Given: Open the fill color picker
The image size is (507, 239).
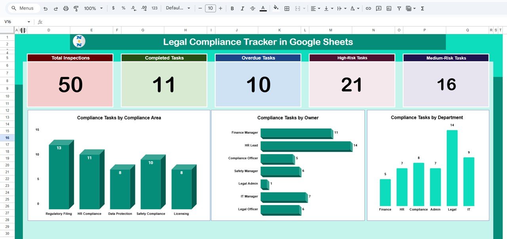Looking at the screenshot, I should coord(276,8).
